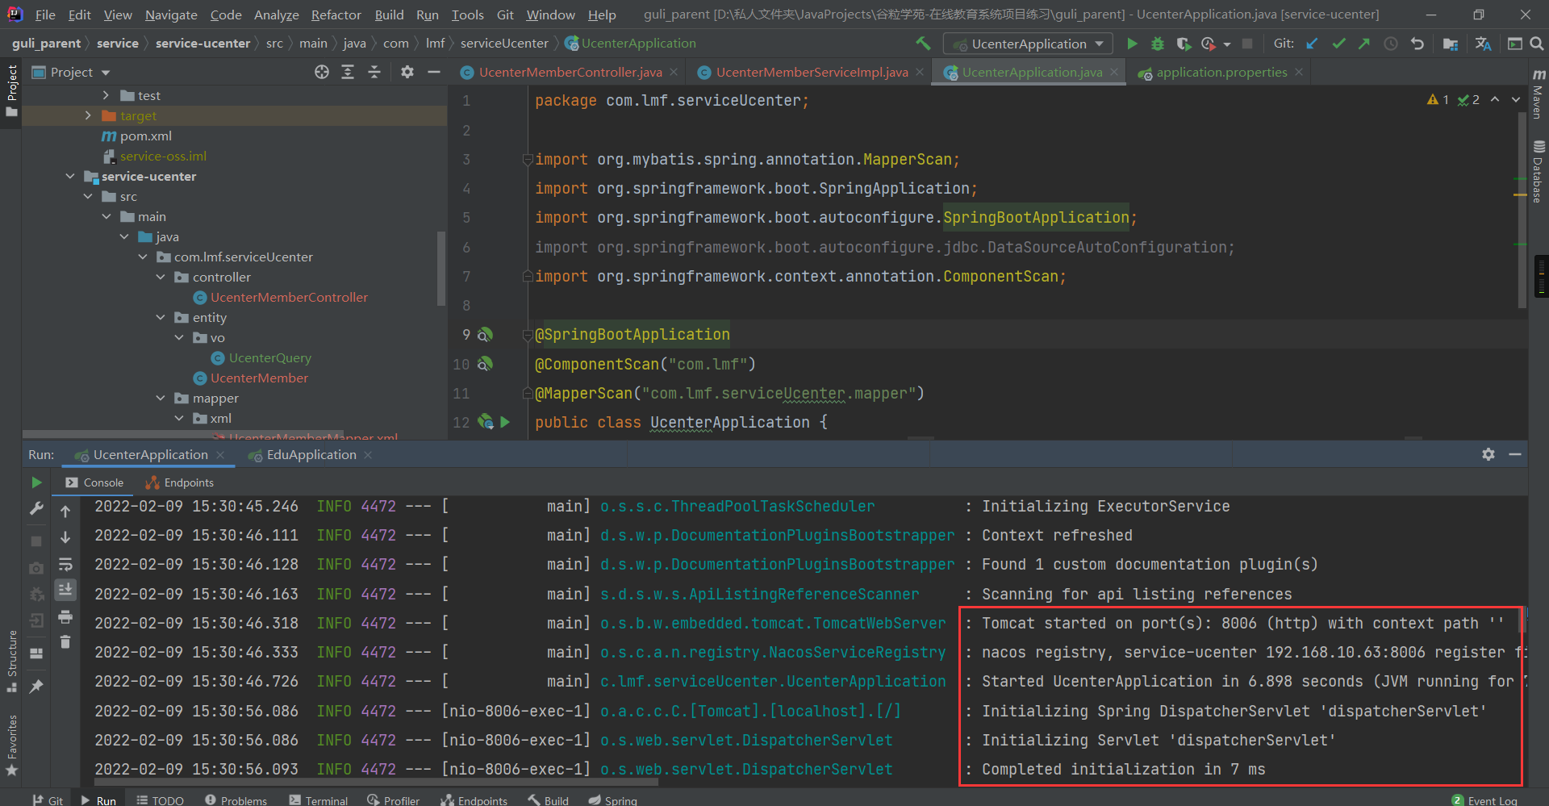This screenshot has width=1549, height=806.
Task: Open the Refactor menu
Action: coord(336,15)
